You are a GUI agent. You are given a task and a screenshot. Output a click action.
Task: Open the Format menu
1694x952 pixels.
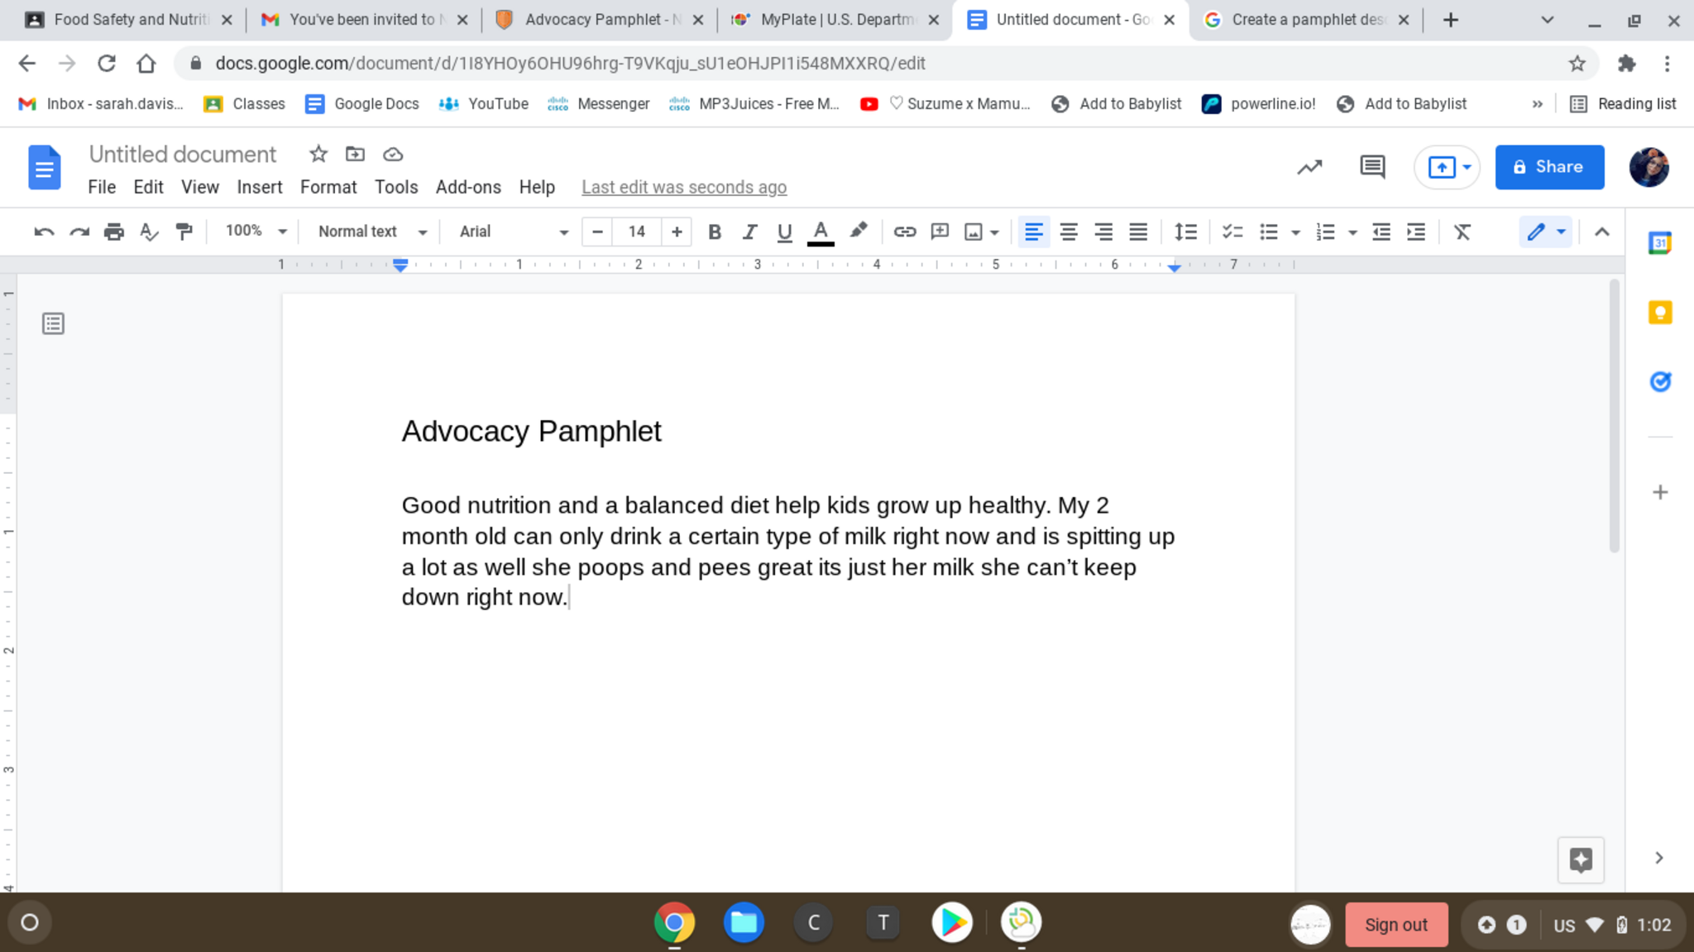point(328,188)
